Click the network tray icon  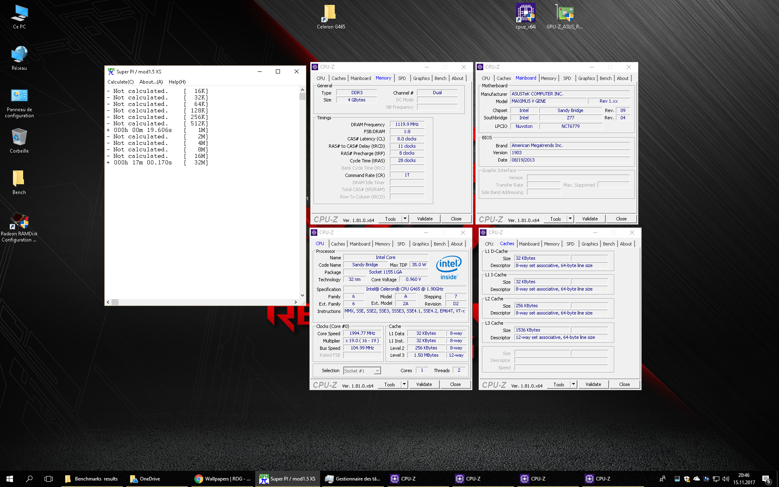(x=716, y=479)
